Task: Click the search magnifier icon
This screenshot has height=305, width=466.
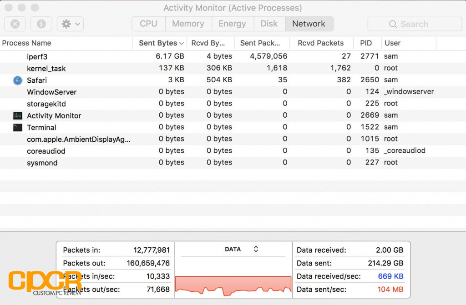Action: (x=393, y=24)
